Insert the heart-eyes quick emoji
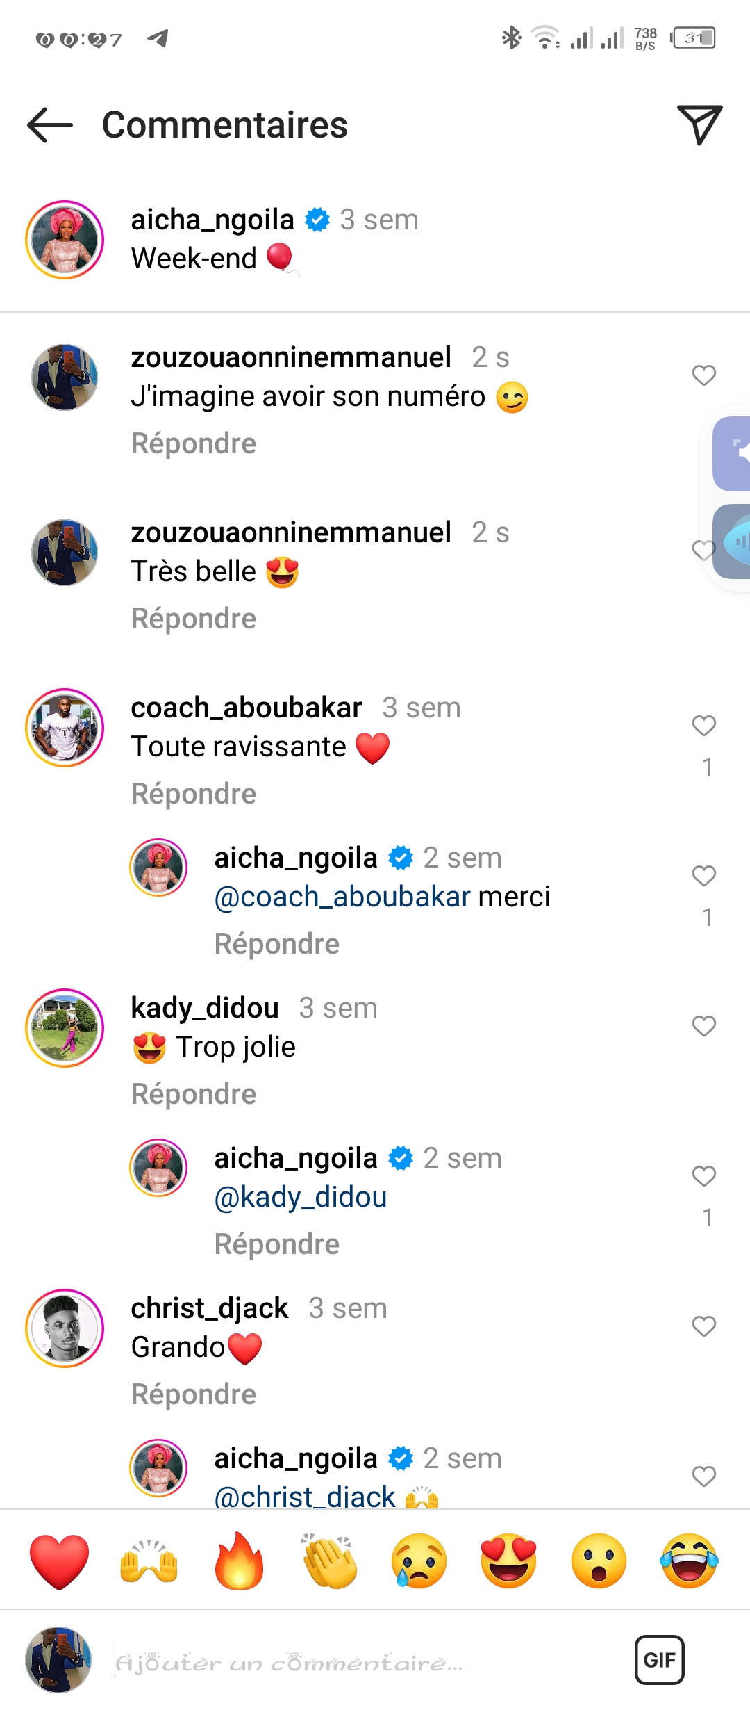The image size is (750, 1710). tap(509, 1561)
